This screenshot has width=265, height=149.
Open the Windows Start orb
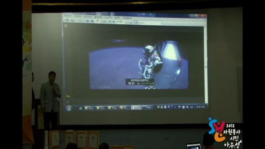pyautogui.click(x=69, y=108)
